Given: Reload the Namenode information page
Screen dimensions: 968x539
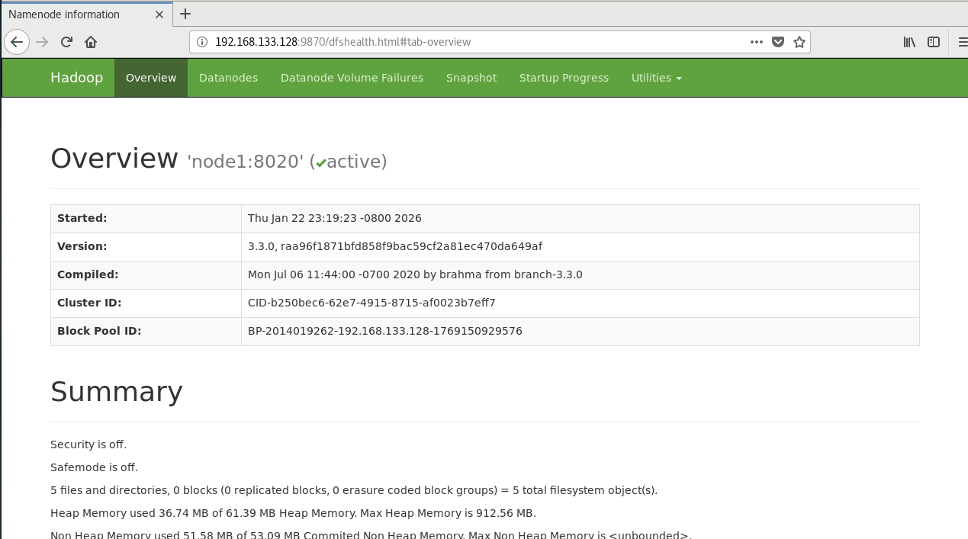Looking at the screenshot, I should coord(66,42).
